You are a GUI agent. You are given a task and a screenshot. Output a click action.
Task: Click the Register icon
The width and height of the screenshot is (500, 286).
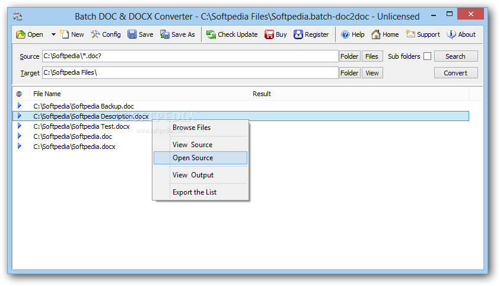298,34
